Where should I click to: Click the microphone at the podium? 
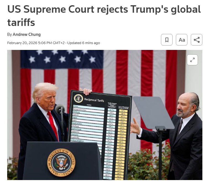[x=60, y=109]
